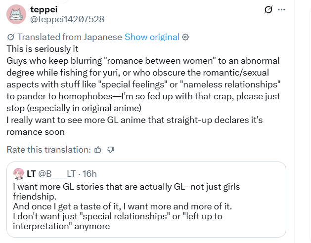Click teppei's cat profile avatar
The width and height of the screenshot is (311, 243).
pyautogui.click(x=16, y=14)
